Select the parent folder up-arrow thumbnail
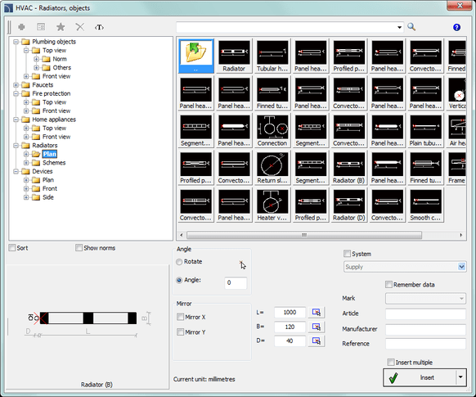476x397 pixels. pos(196,56)
